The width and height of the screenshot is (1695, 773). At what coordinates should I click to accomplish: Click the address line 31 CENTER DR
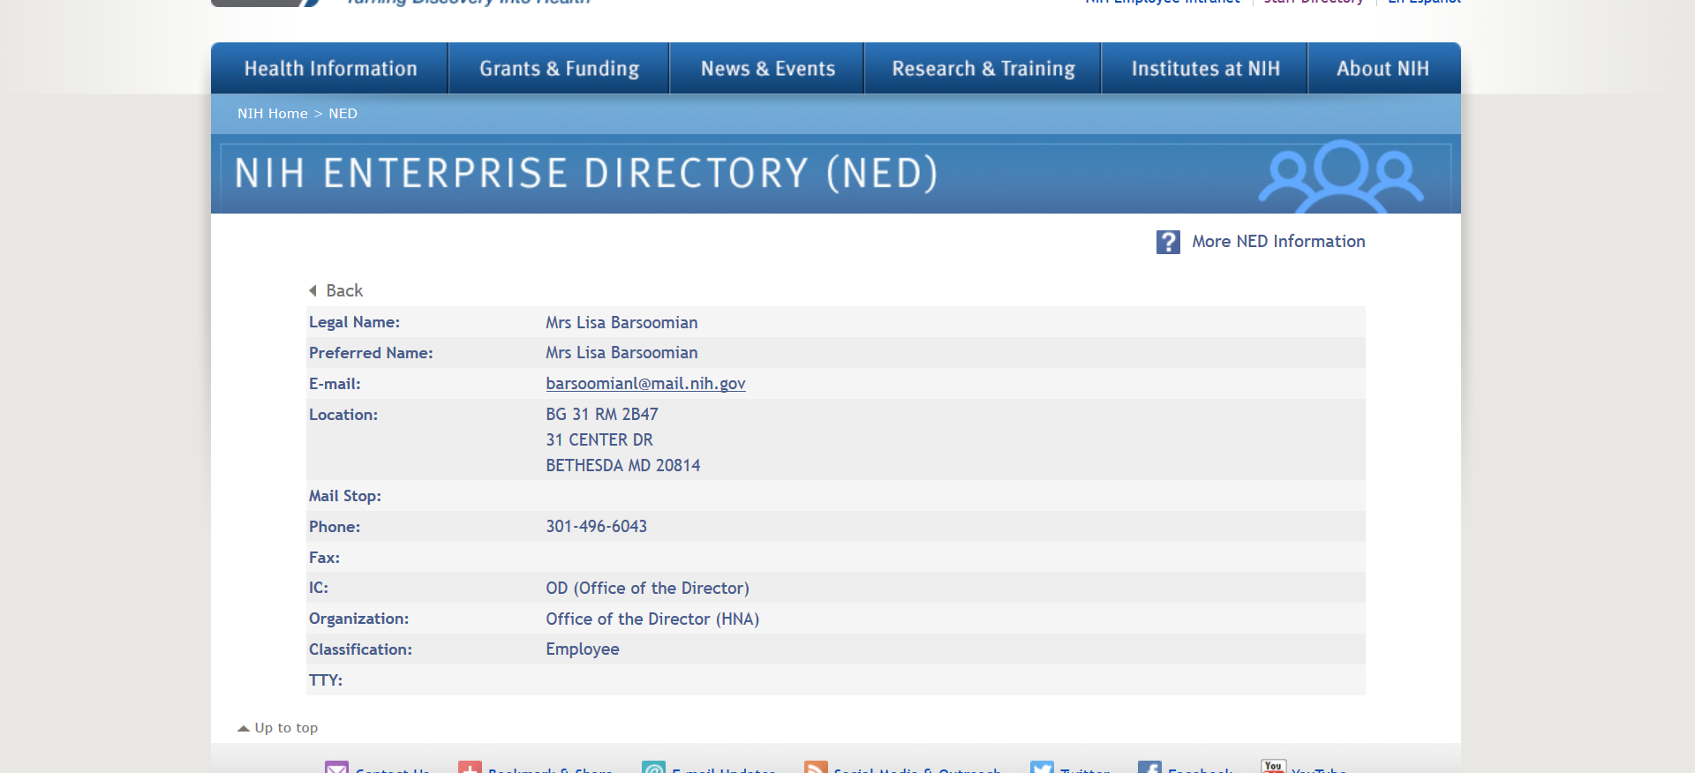point(599,439)
